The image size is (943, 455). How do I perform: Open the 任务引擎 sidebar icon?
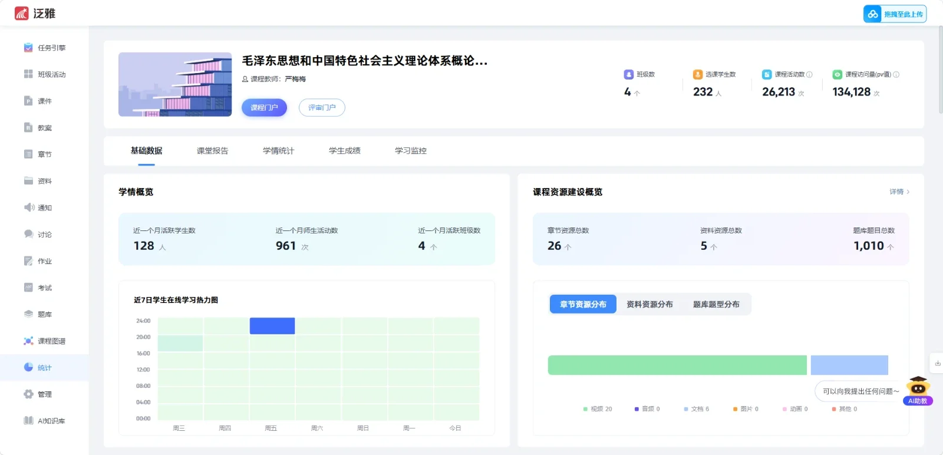pyautogui.click(x=28, y=48)
